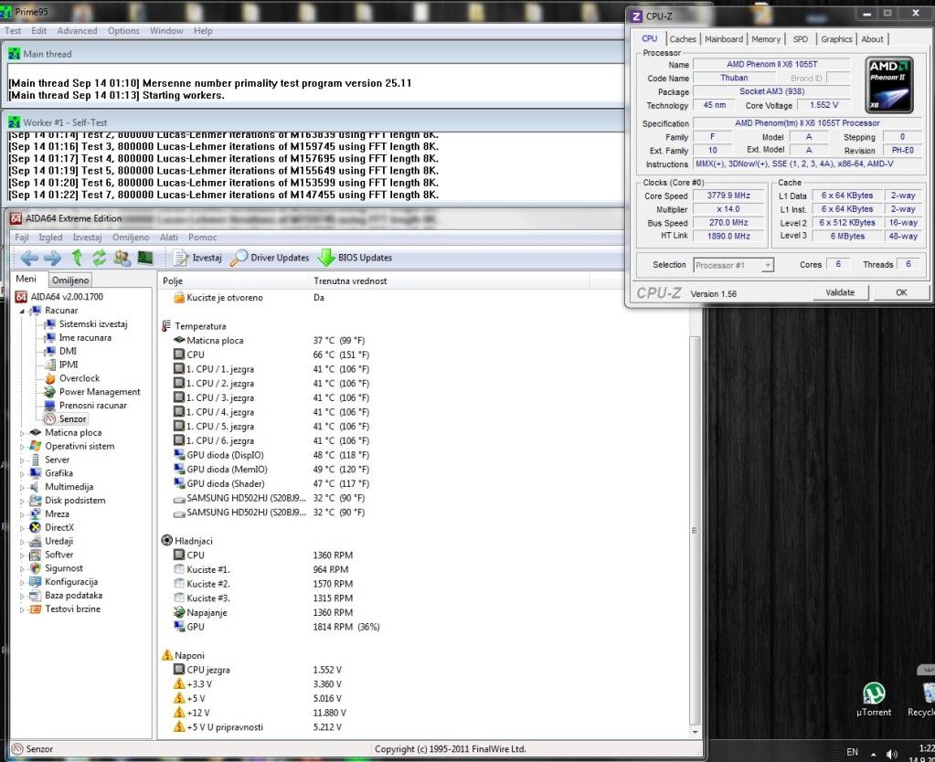Open the Prime95 Advanced menu

pyautogui.click(x=77, y=31)
